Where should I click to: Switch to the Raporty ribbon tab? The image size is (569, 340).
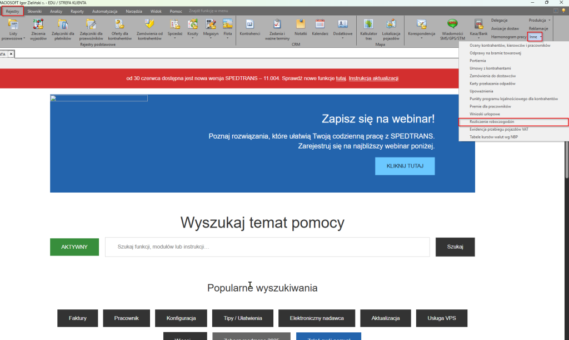coord(77,11)
